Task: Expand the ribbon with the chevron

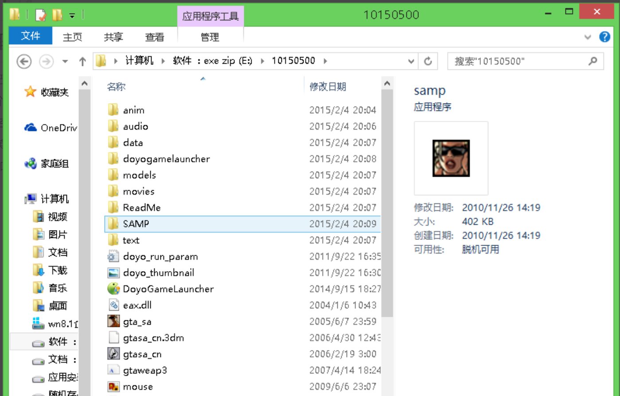Action: pyautogui.click(x=588, y=37)
